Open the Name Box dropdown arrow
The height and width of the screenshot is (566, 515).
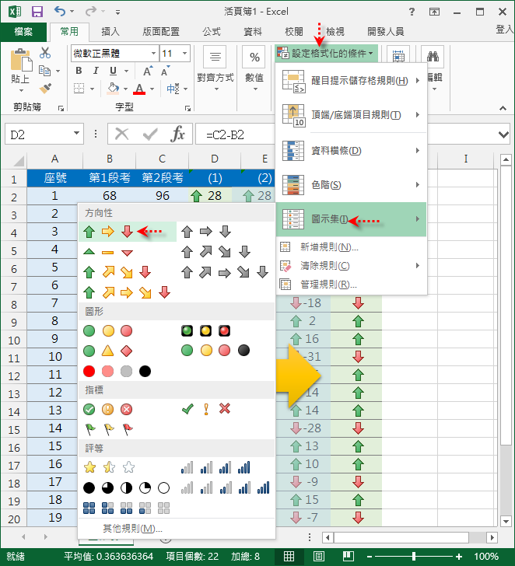(x=76, y=133)
